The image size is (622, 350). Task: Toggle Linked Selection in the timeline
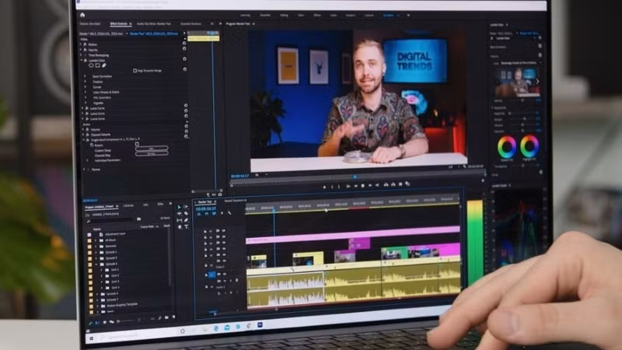pyautogui.click(x=214, y=213)
